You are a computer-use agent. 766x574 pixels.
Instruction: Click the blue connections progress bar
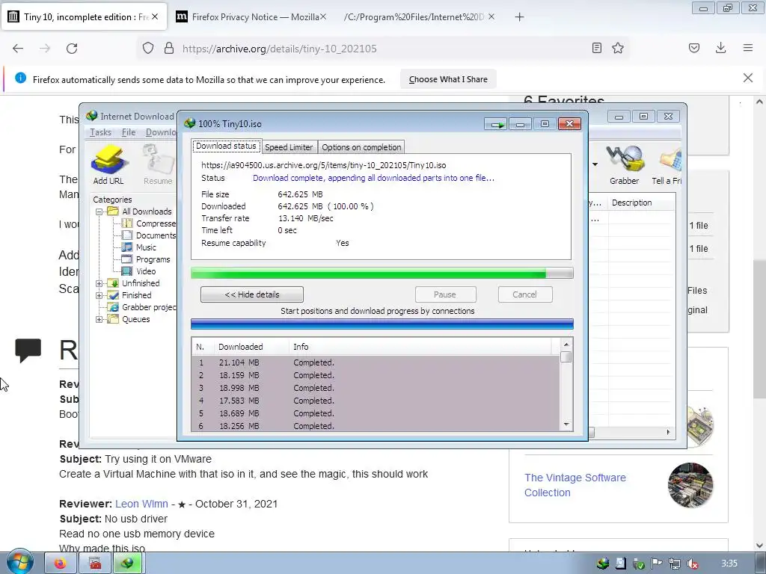click(382, 324)
